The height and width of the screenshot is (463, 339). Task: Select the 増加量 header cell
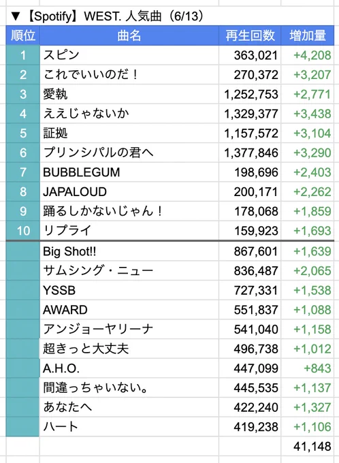(308, 35)
